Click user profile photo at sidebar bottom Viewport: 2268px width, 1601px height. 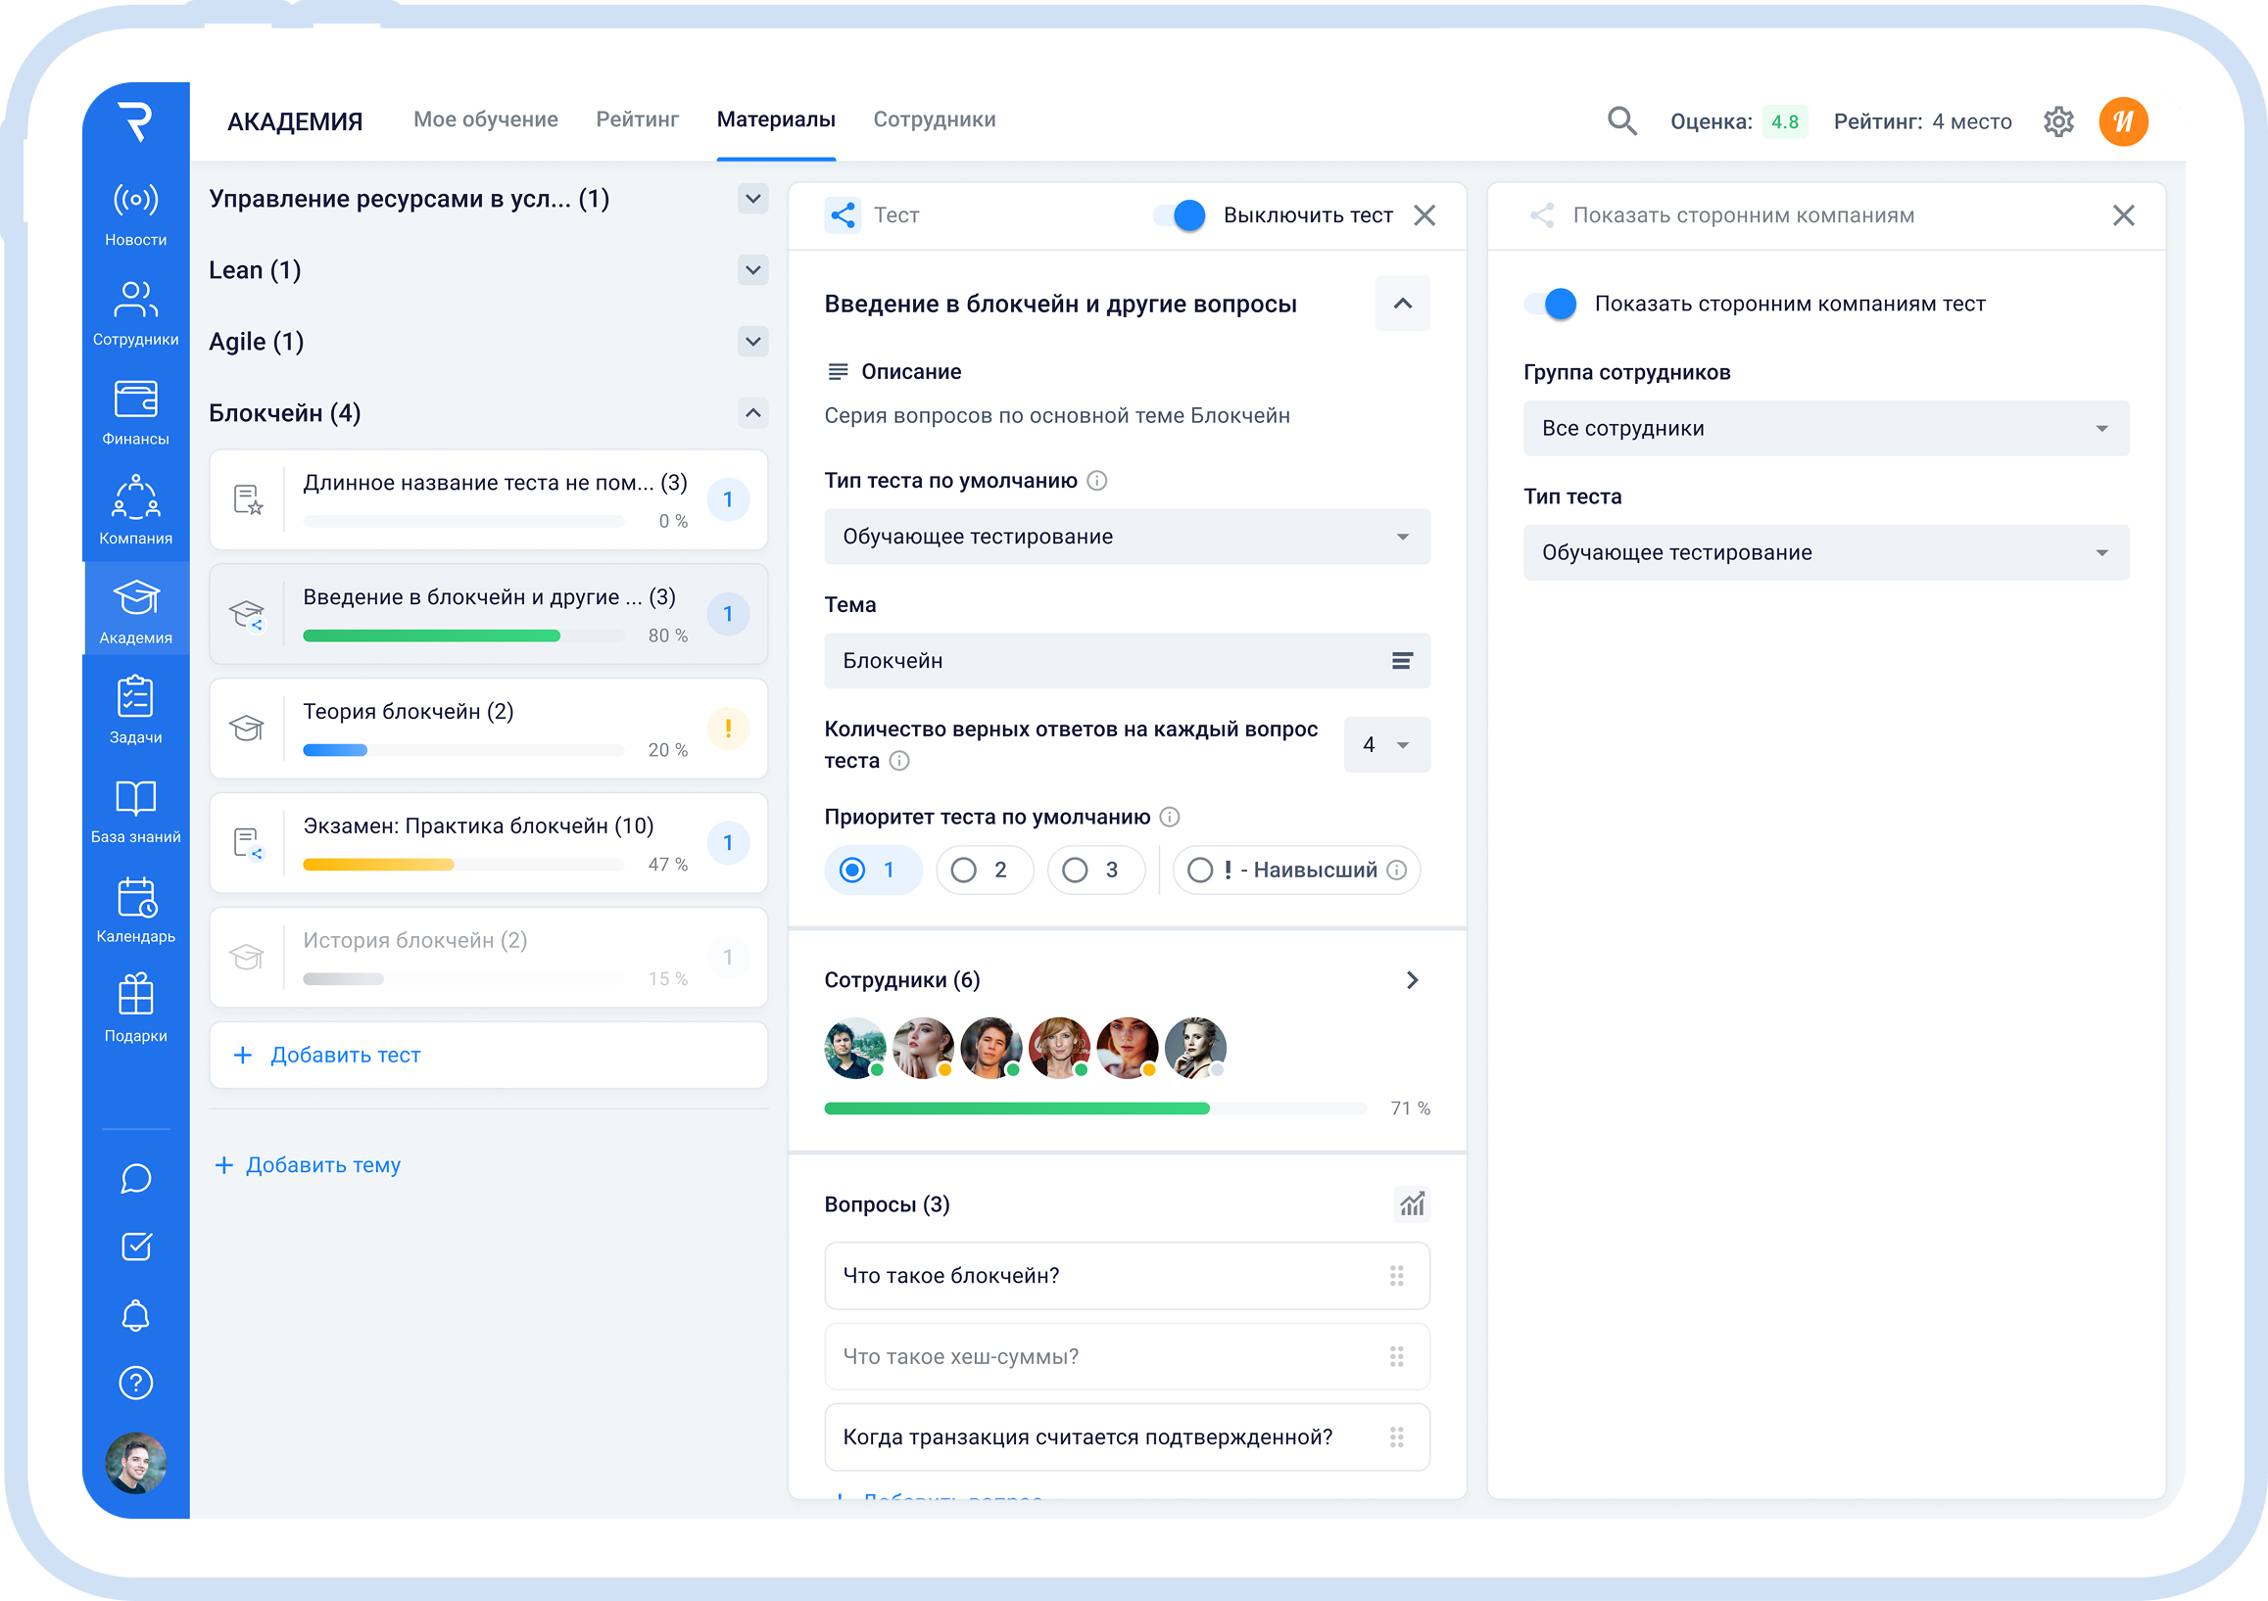coord(135,1463)
